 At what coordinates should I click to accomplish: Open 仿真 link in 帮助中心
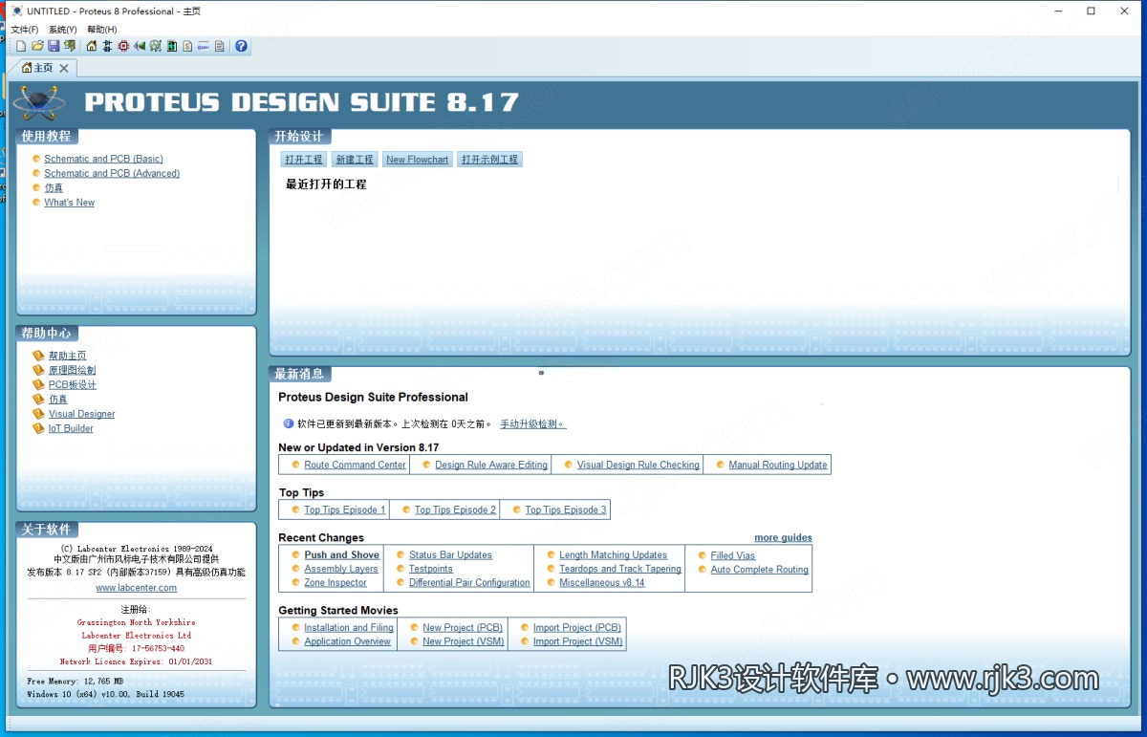click(58, 400)
